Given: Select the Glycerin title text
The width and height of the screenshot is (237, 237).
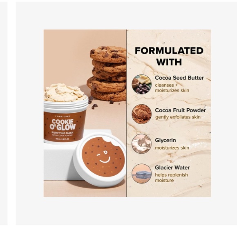Looking at the screenshot, I should (x=165, y=140).
